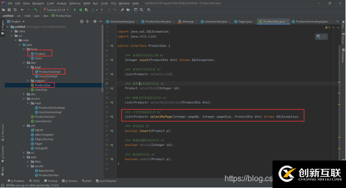Toggle the tool window quick-access icon in status bar
346x188 pixels.
coord(2,185)
